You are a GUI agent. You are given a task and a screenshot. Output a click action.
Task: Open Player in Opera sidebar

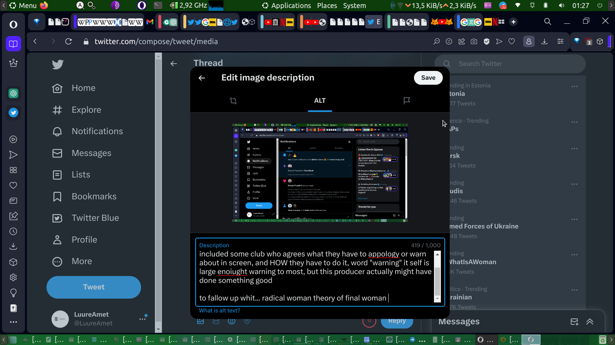click(x=13, y=140)
